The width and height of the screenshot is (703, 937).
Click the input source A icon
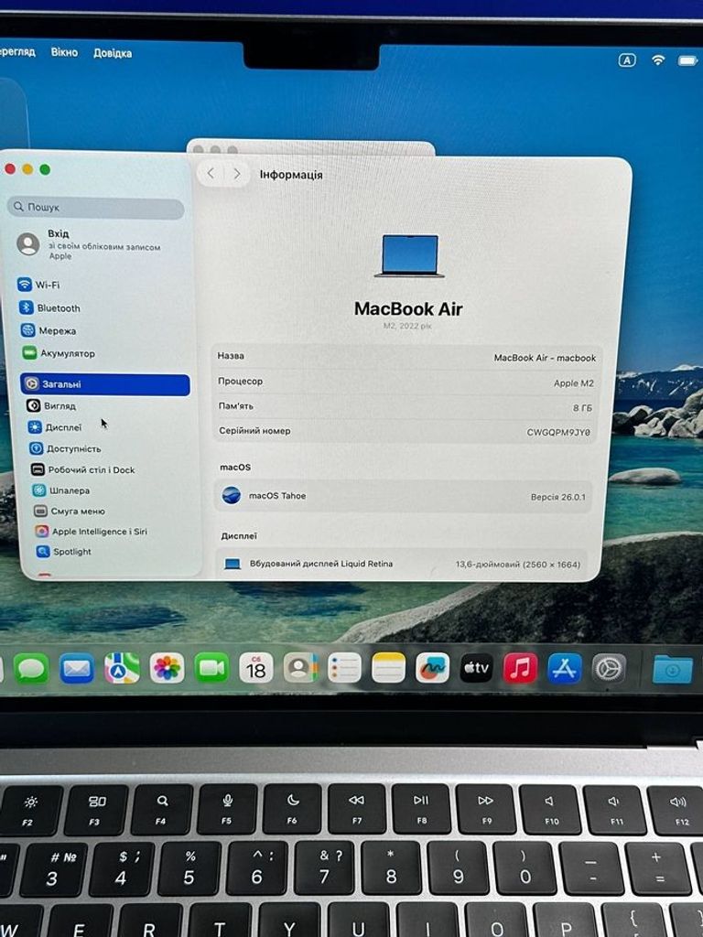626,59
